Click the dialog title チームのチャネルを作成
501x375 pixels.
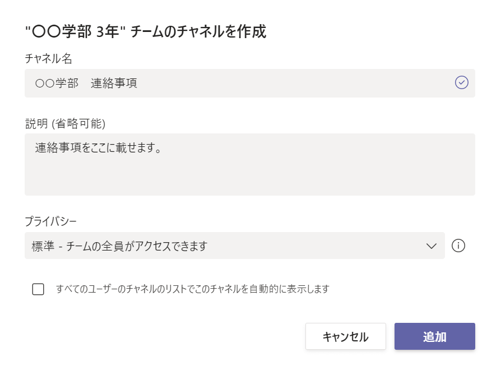[x=198, y=31]
